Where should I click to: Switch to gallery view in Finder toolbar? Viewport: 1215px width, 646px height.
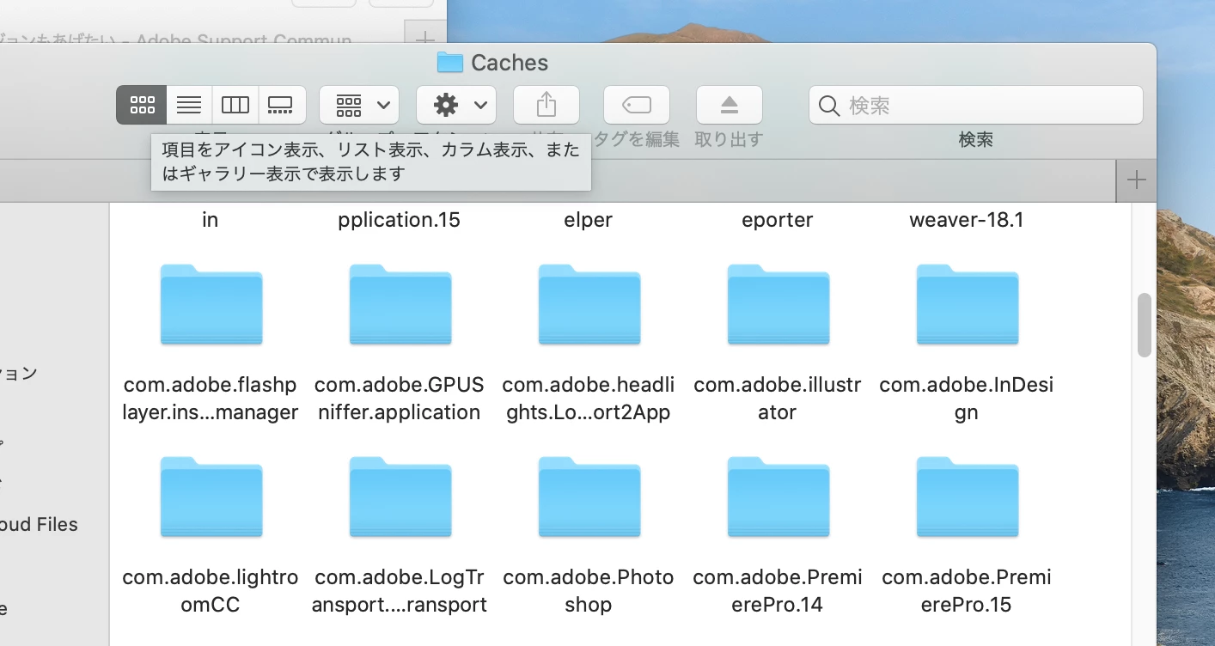coord(282,105)
